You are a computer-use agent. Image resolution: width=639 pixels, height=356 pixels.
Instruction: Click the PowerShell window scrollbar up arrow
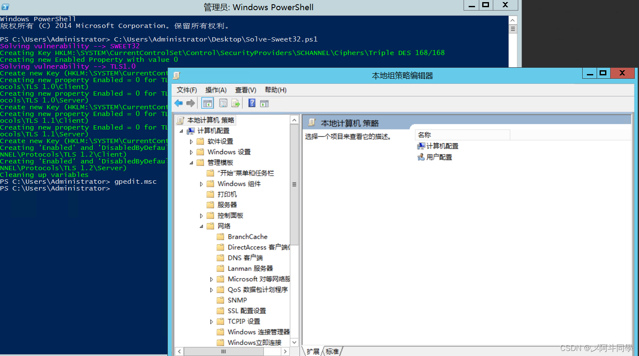click(513, 20)
